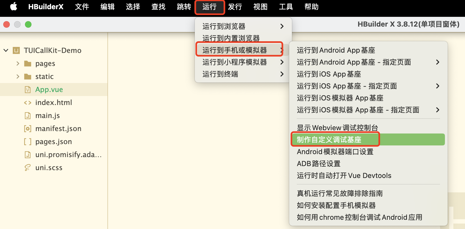Expand the pages folder
Viewport: 465px width, 229px height.
click(18, 63)
